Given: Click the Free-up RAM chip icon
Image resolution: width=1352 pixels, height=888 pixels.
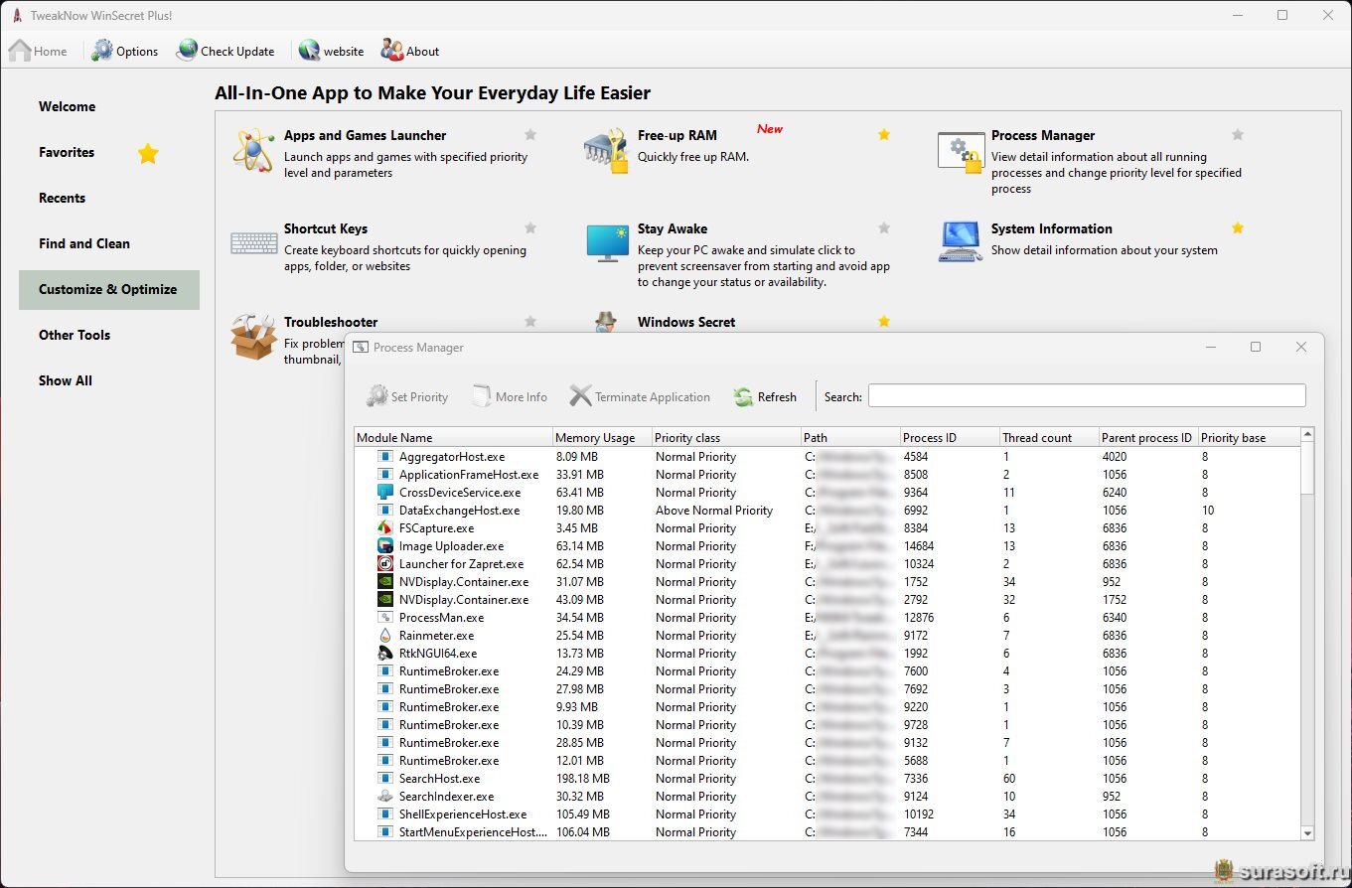Looking at the screenshot, I should 606,150.
